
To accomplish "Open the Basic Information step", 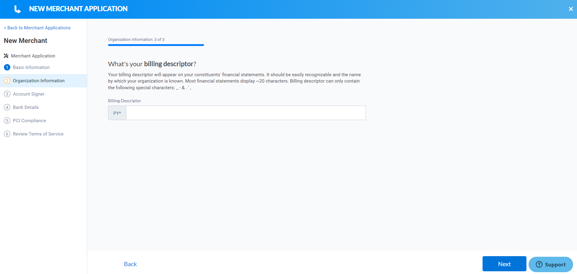I will click(x=31, y=67).
